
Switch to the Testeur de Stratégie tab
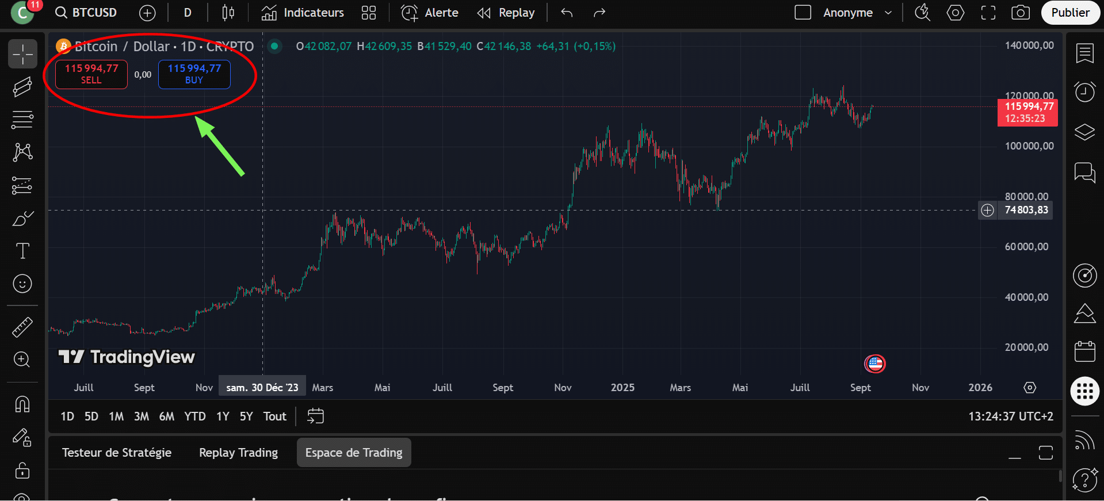click(x=117, y=453)
